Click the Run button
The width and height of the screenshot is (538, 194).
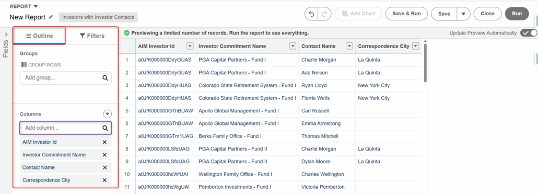pos(517,14)
